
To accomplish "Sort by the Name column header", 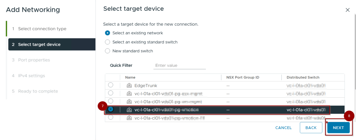I will click(130, 77).
